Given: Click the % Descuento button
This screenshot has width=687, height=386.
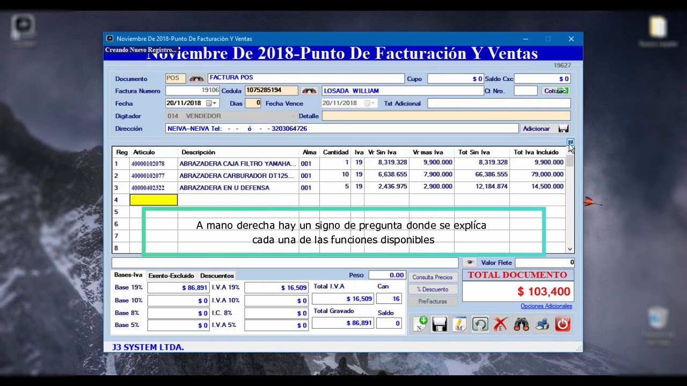Looking at the screenshot, I should point(433,289).
